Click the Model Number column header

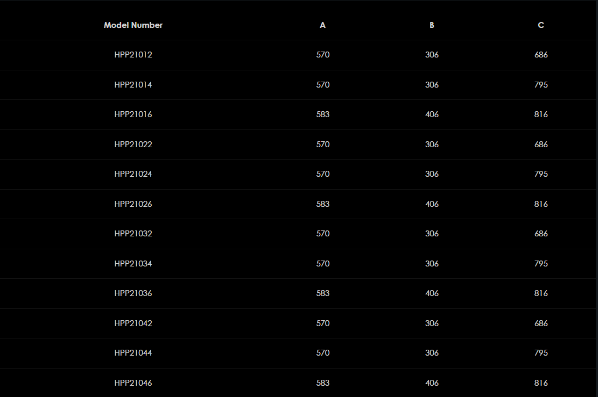[x=133, y=25]
